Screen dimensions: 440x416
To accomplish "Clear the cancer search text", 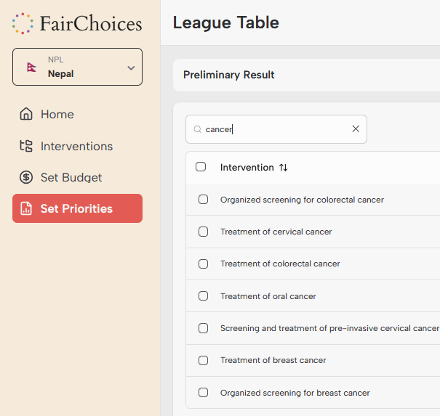I will point(356,129).
